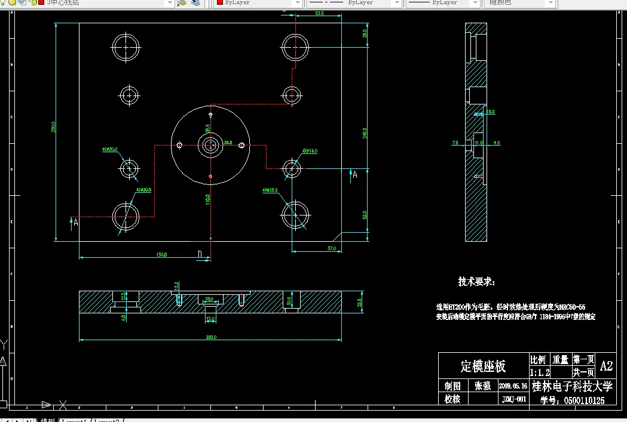Viewport: 627px width, 422px height.
Task: Select the 4XΦ25.0 hole callout
Action: [x=270, y=190]
